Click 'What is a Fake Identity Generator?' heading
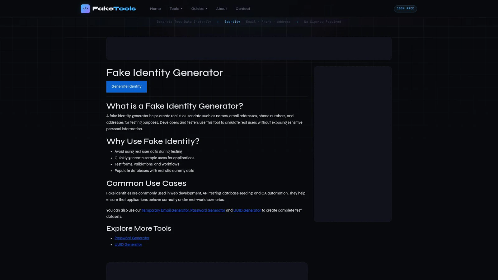 (175, 106)
